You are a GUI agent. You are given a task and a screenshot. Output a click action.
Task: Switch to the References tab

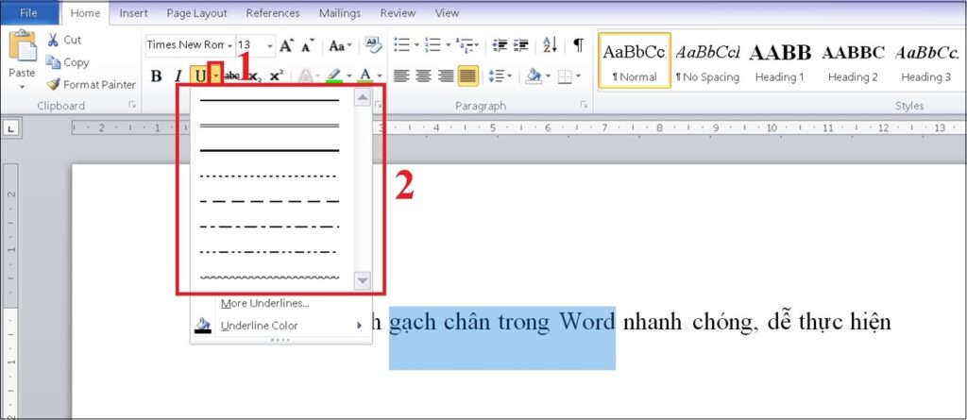[x=273, y=12]
